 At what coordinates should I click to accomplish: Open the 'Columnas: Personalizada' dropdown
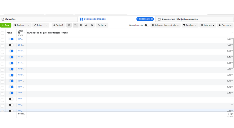pyautogui.click(x=165, y=25)
